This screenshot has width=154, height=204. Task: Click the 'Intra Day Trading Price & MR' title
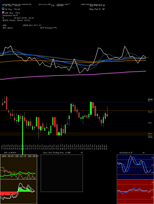click(57, 153)
